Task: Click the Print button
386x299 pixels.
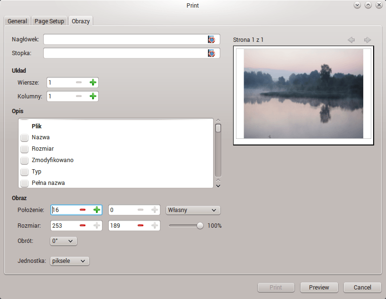Action: [276, 288]
